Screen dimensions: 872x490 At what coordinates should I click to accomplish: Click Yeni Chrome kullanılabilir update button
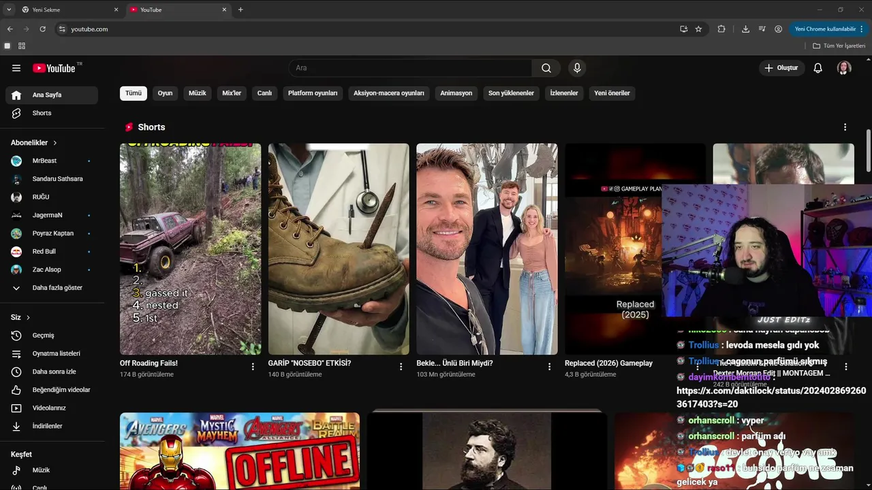(830, 29)
